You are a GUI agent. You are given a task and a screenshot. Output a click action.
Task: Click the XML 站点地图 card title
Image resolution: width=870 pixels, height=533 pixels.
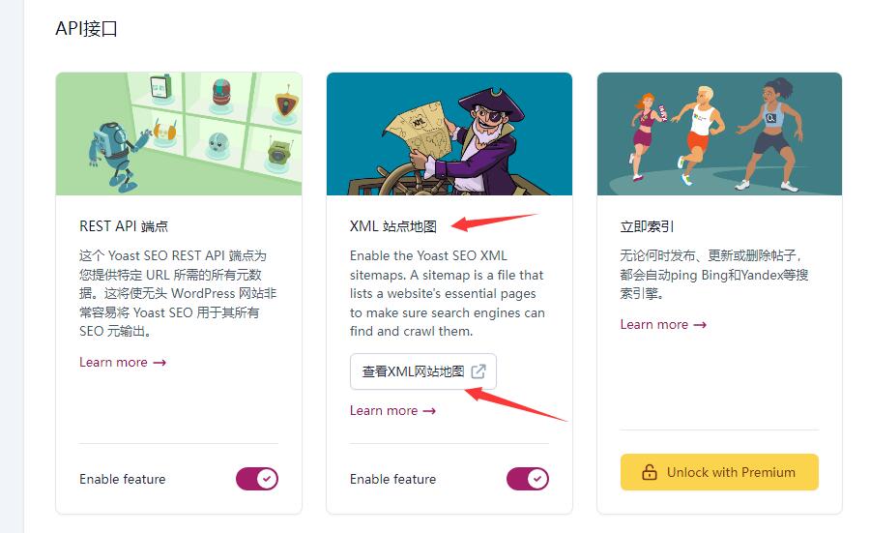(x=393, y=226)
